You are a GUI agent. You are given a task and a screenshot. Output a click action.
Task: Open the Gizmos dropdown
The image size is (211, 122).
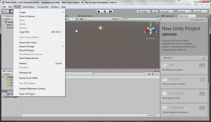[x=116, y=19]
